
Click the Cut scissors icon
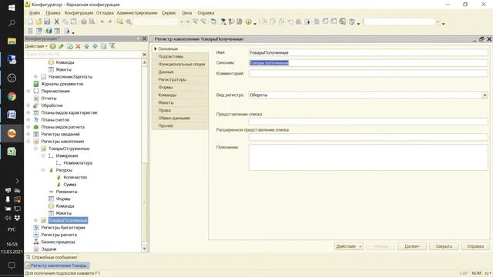click(x=56, y=22)
